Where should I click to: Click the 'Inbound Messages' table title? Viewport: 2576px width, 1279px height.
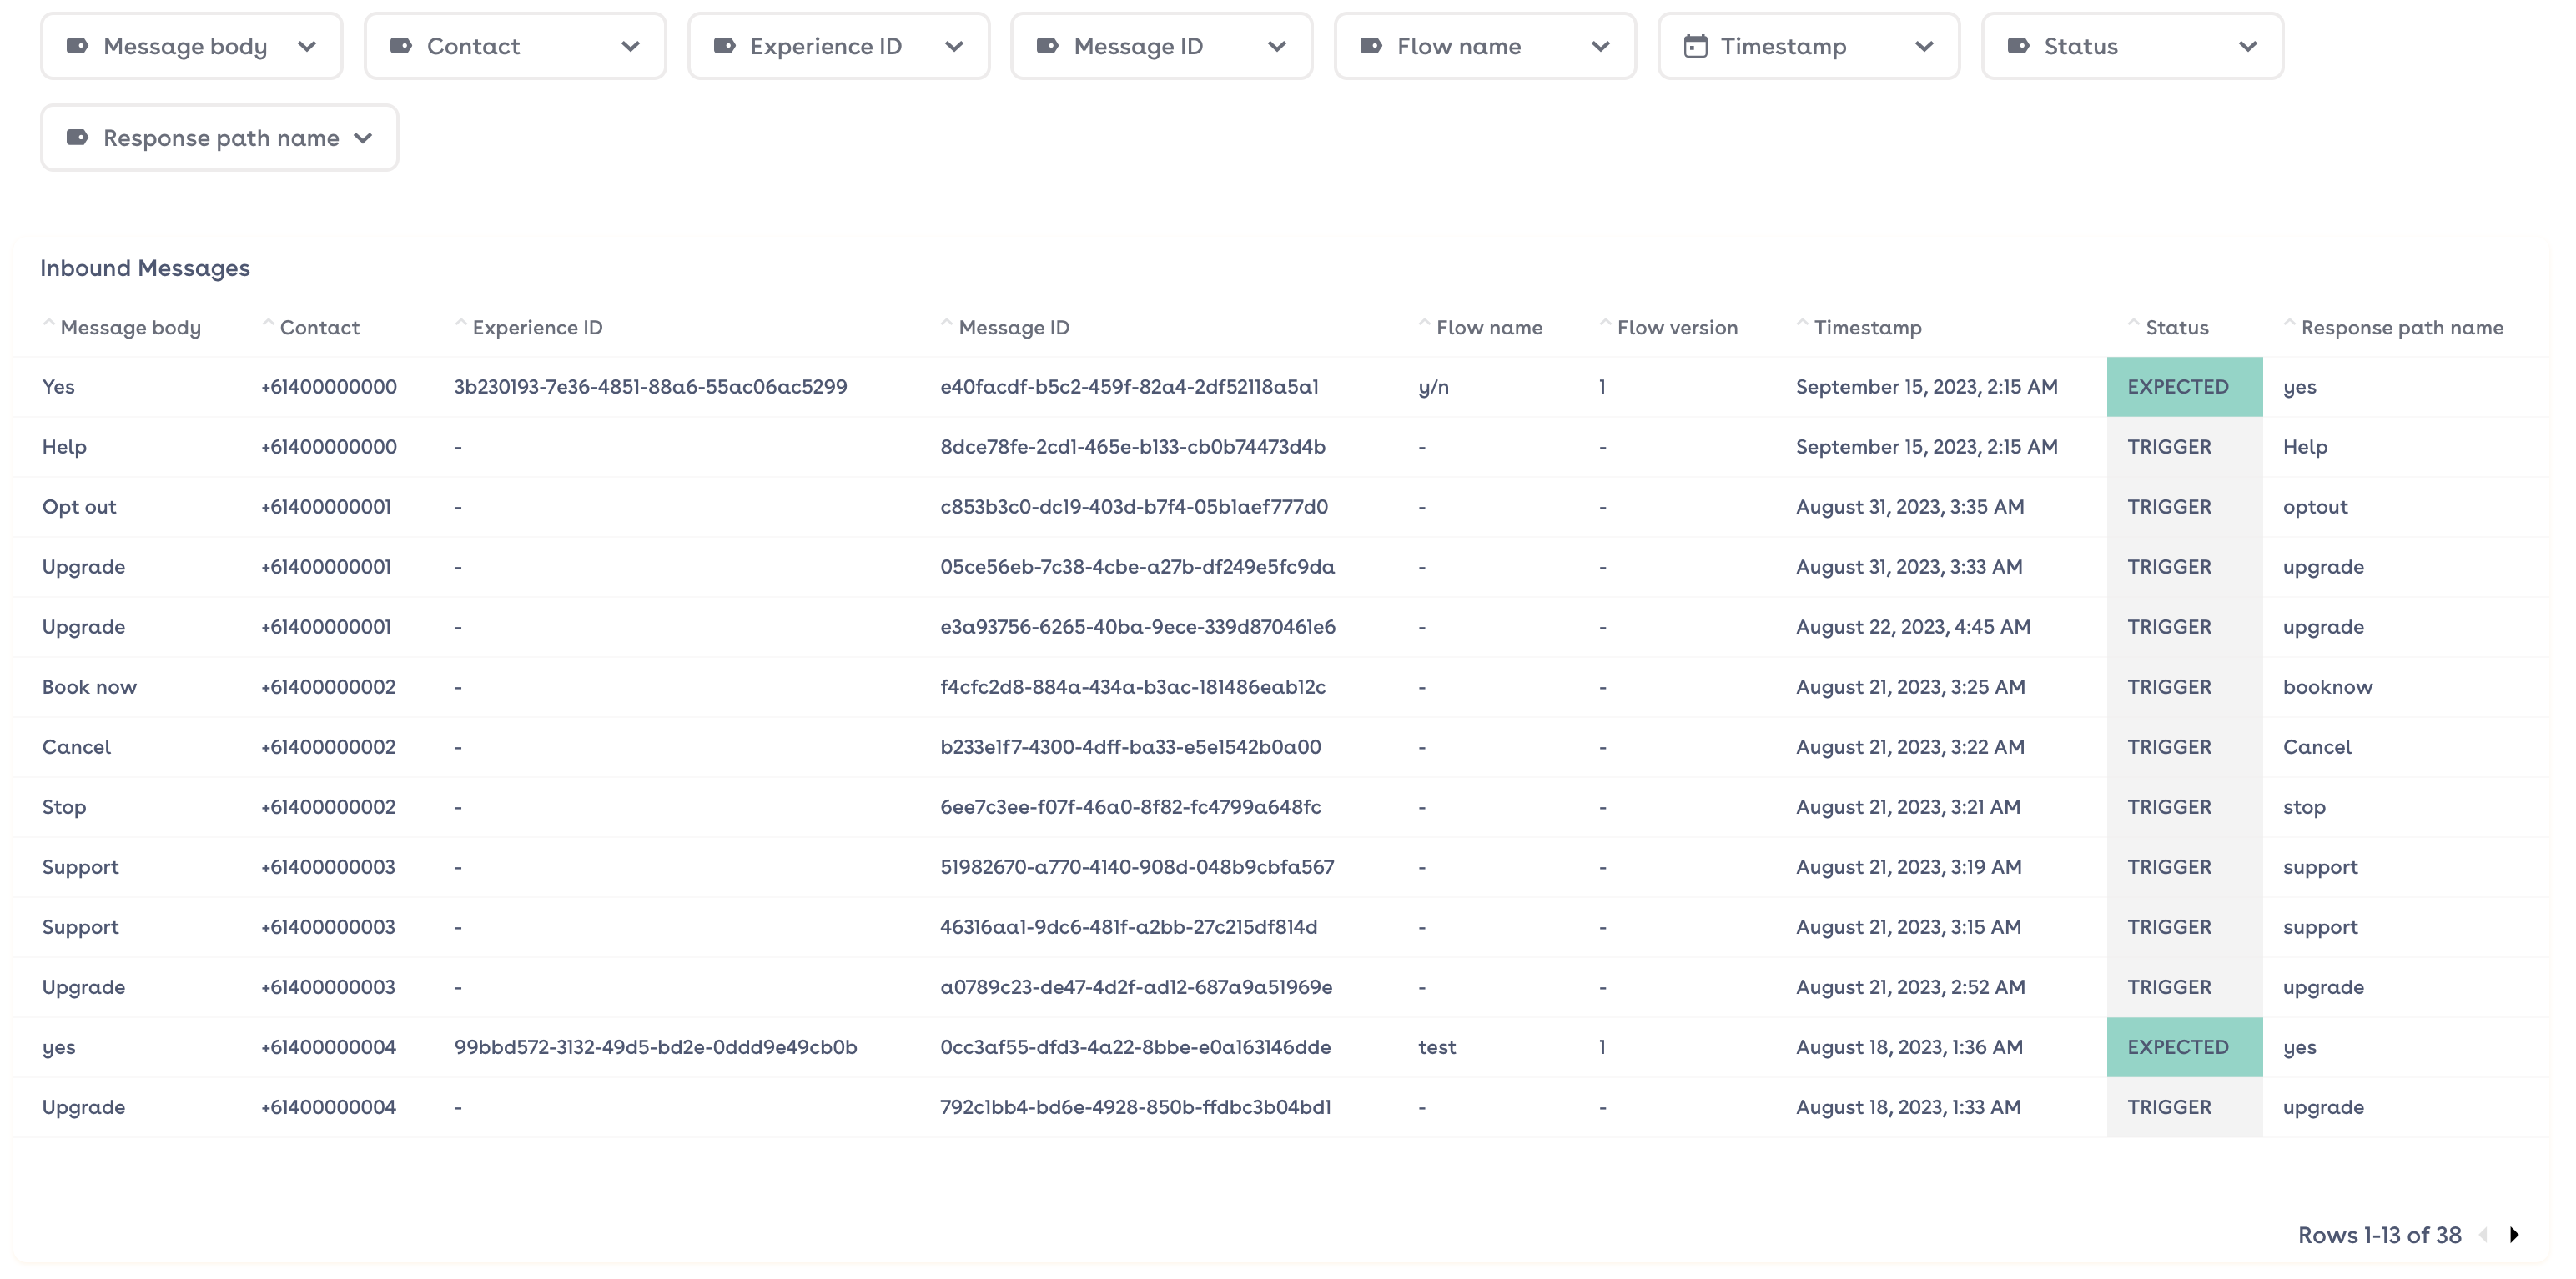tap(145, 268)
